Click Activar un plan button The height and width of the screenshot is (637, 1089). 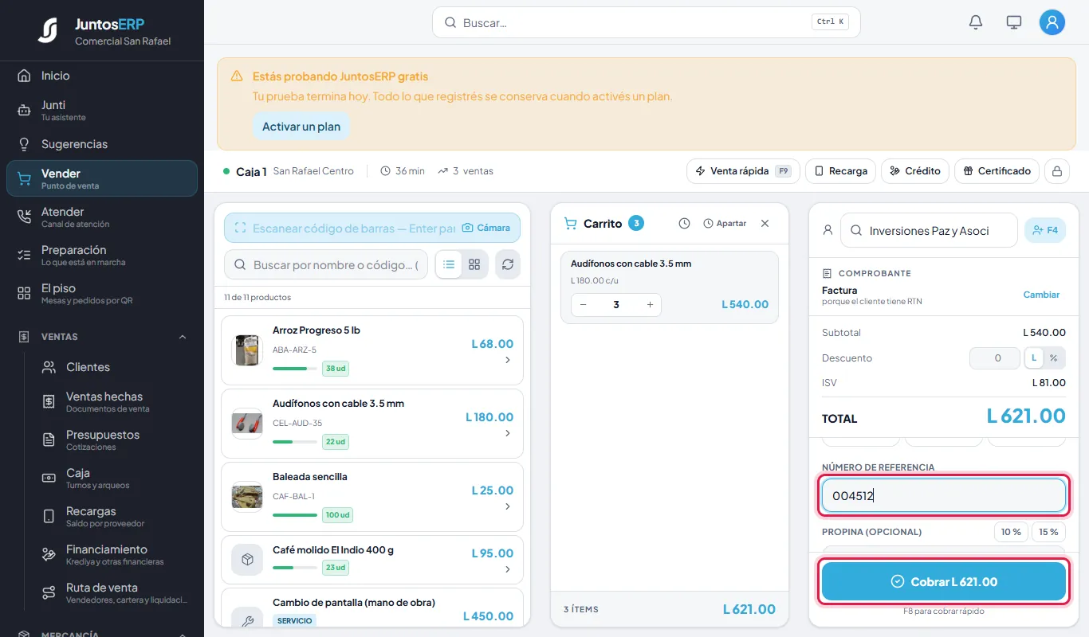point(301,127)
